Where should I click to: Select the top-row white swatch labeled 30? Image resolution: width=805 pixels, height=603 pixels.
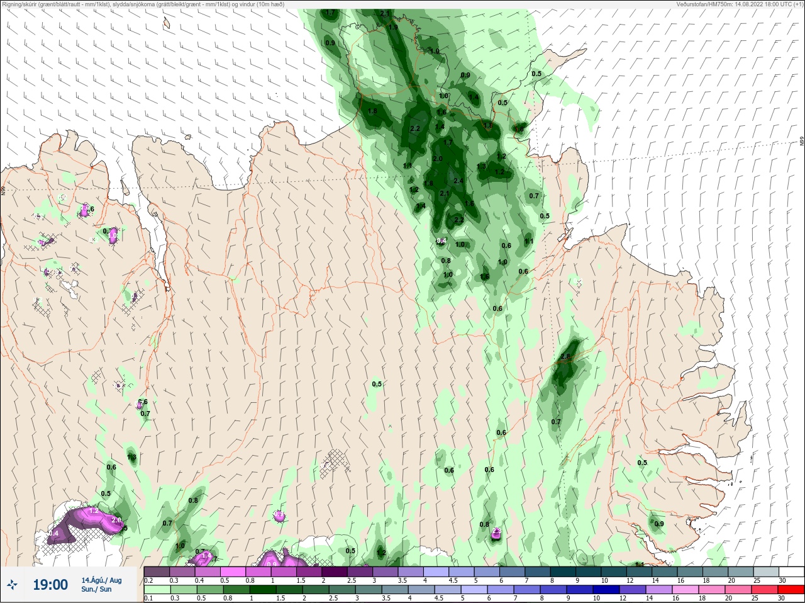coord(792,572)
